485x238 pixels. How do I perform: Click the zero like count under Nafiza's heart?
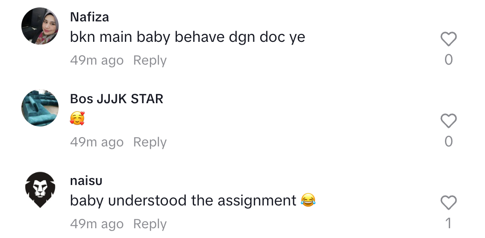pos(449,59)
